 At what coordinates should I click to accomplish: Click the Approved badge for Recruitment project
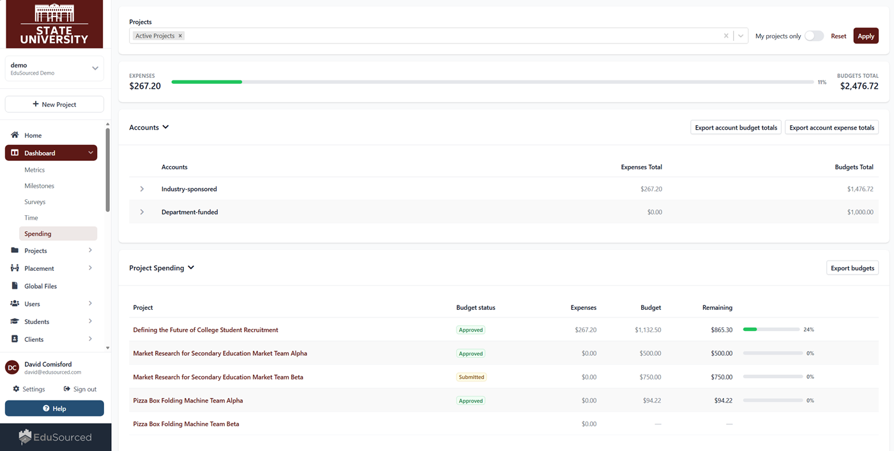tap(471, 330)
